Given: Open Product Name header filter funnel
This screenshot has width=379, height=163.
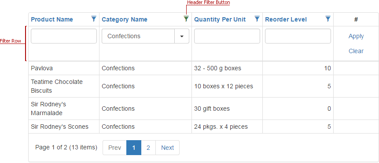Looking at the screenshot, I should 94,19.
